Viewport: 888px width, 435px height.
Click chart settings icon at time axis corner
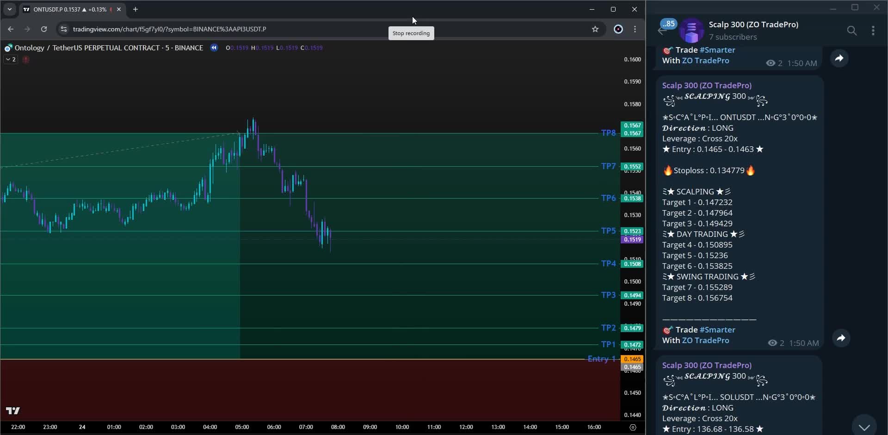tap(633, 427)
